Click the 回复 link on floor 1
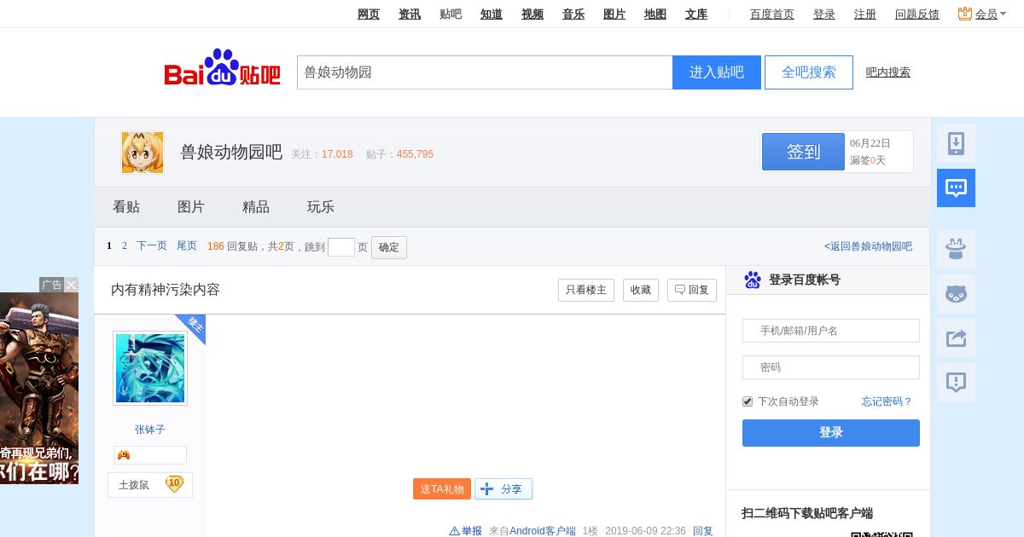This screenshot has height=537, width=1024. (703, 531)
